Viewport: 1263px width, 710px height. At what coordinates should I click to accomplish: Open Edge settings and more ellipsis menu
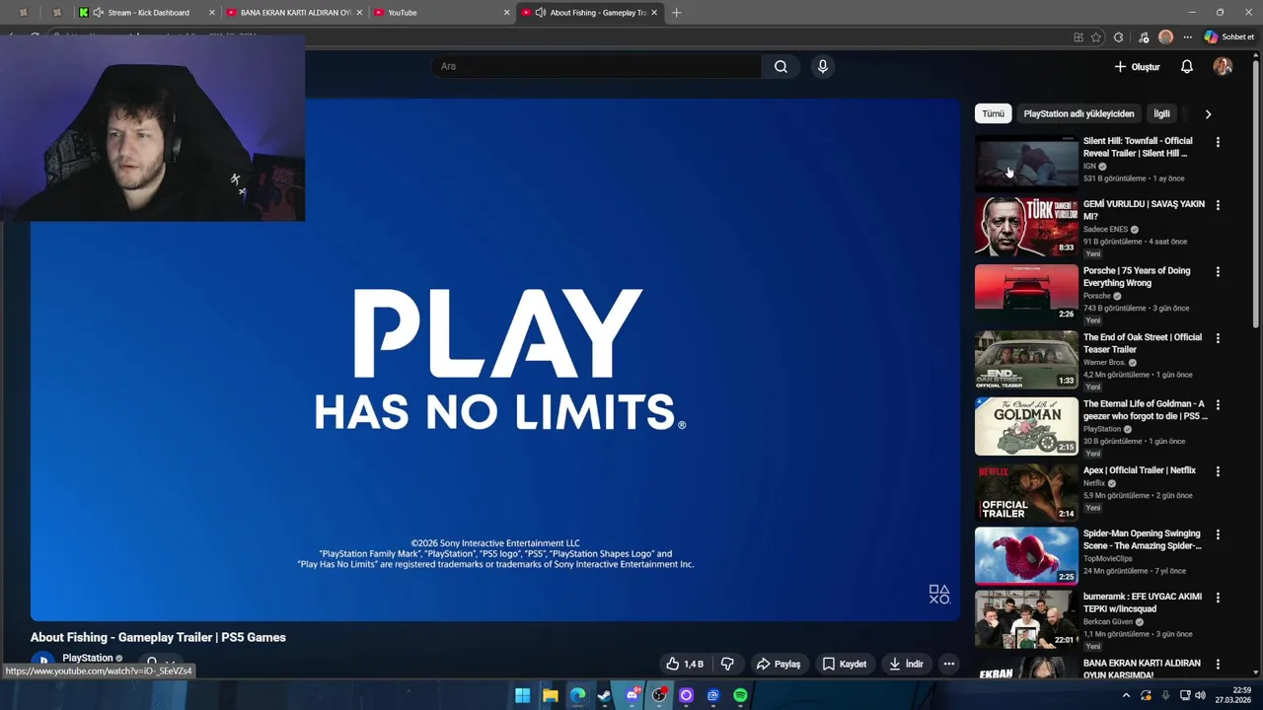pos(1187,37)
